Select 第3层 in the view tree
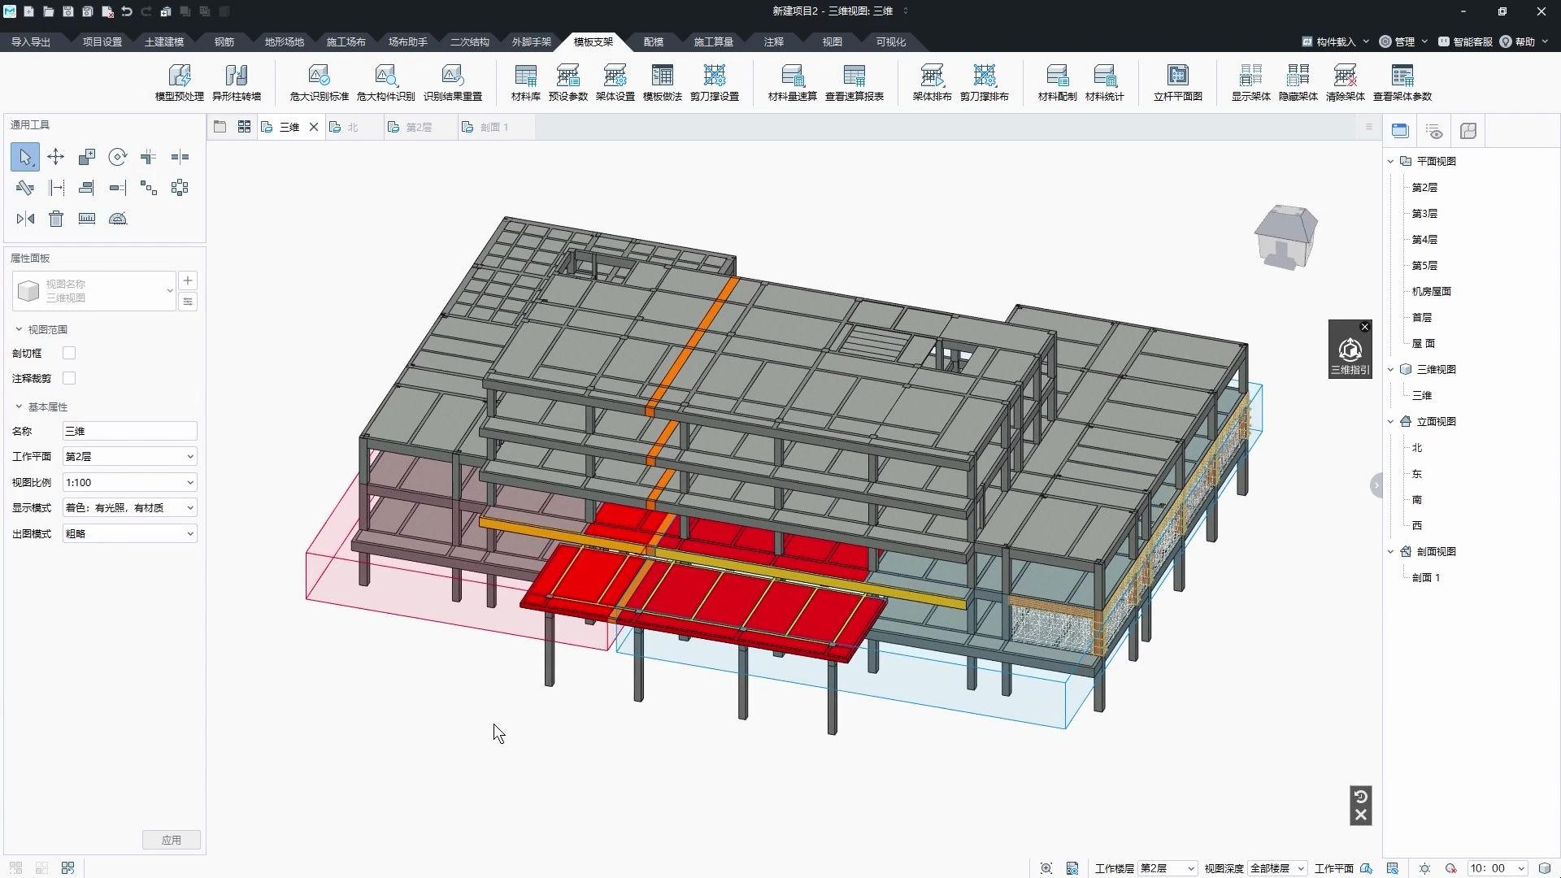The height and width of the screenshot is (878, 1561). tap(1424, 213)
